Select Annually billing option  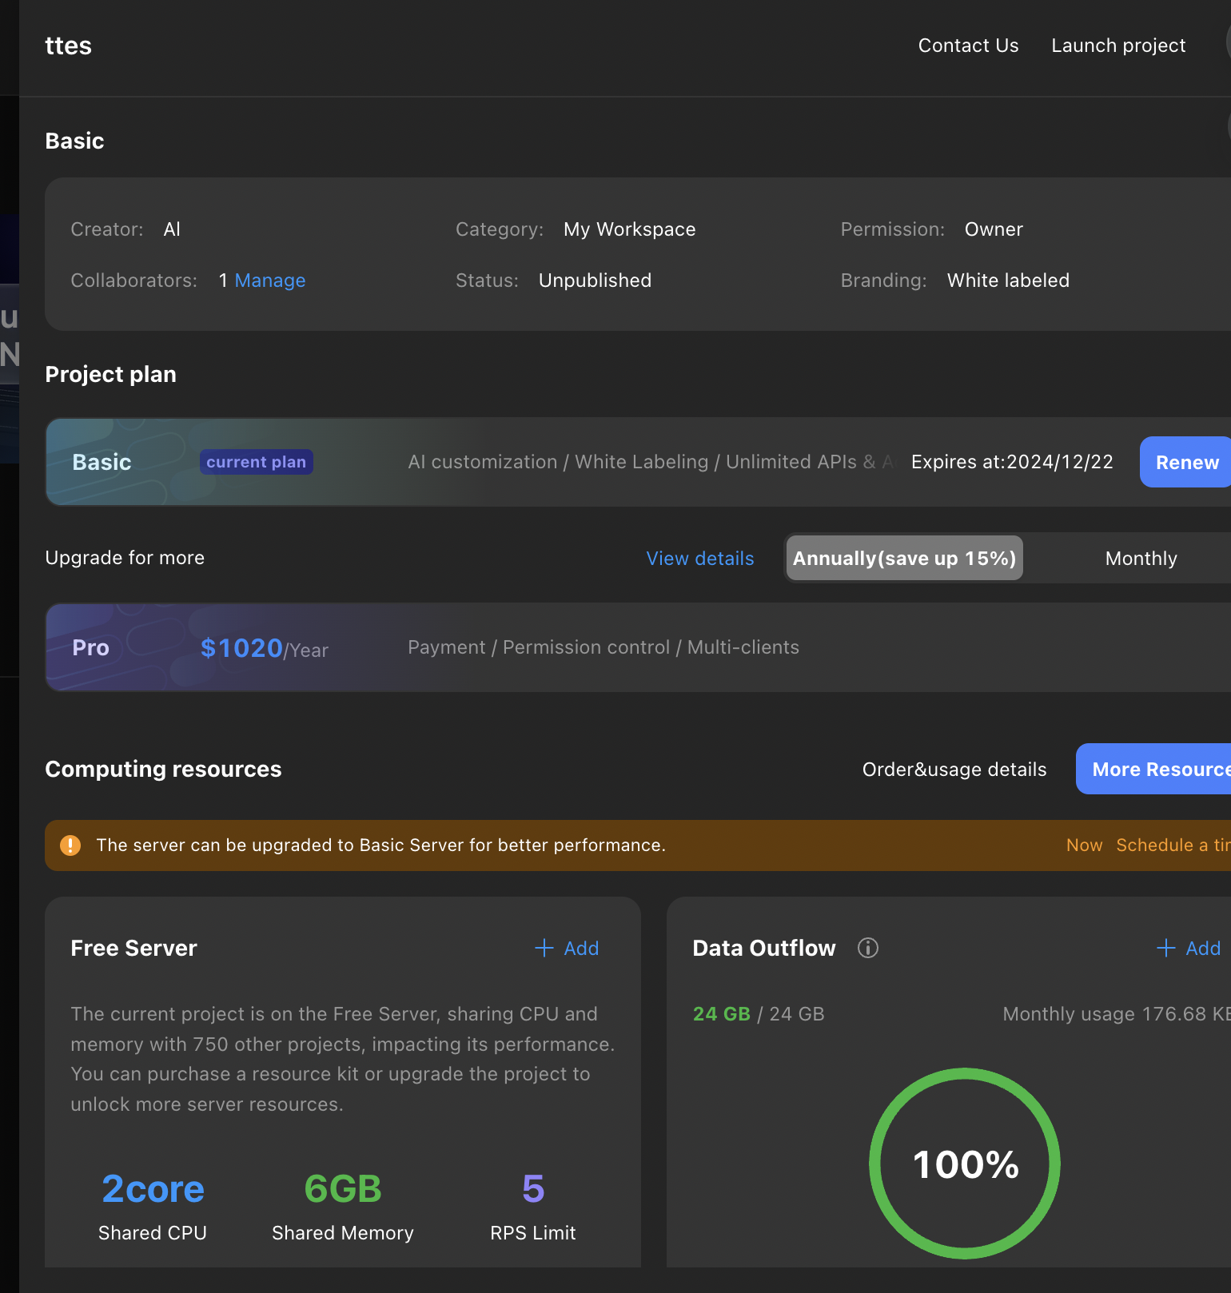[904, 558]
